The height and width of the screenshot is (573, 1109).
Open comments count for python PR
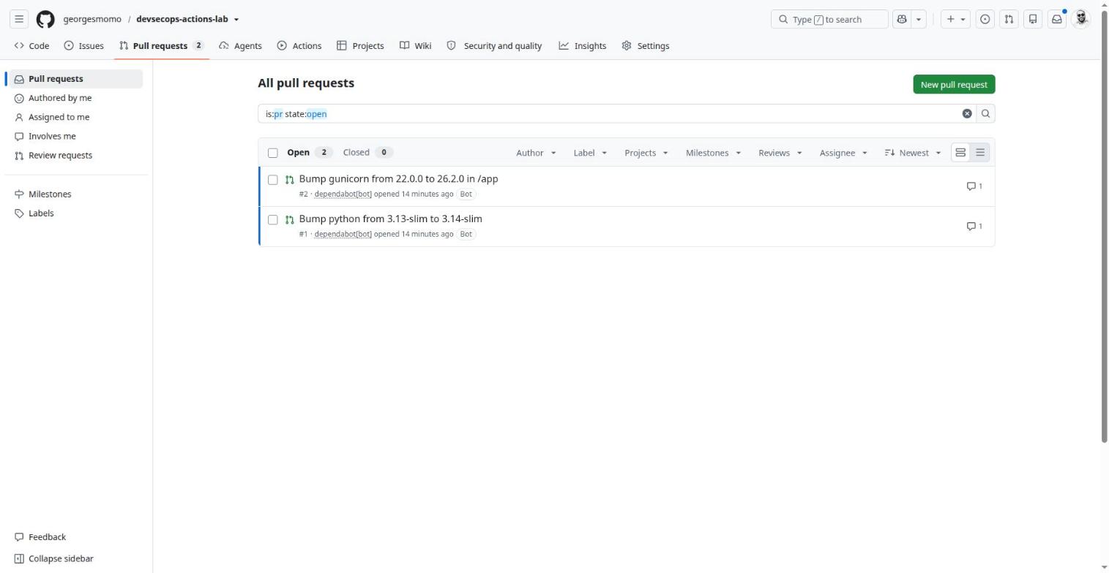pos(974,226)
